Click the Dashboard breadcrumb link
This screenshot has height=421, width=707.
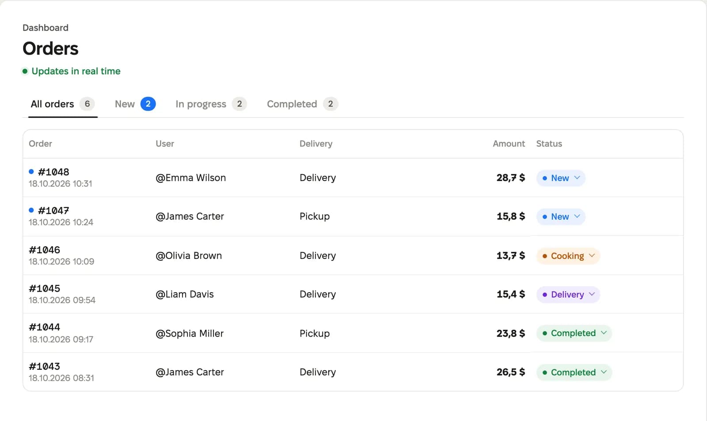(x=46, y=28)
